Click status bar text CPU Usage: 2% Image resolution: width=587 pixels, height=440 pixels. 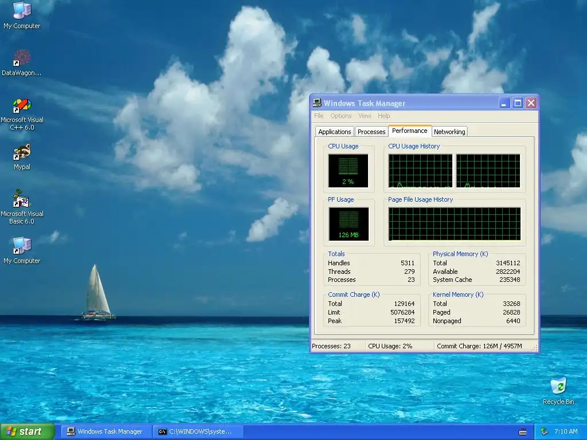390,346
